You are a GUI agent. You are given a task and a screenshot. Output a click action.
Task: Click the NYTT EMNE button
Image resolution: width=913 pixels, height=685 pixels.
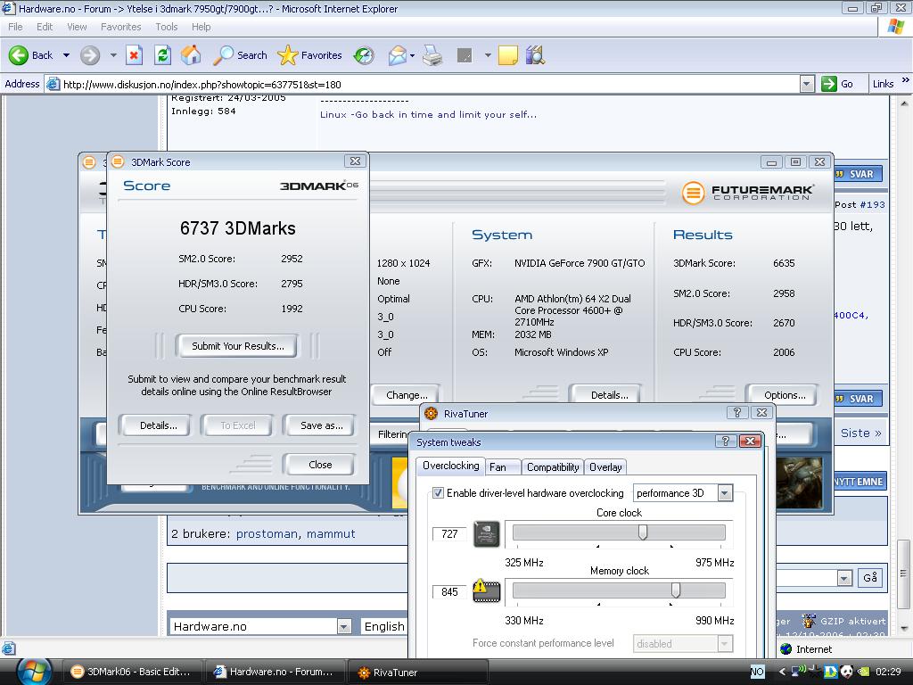[x=860, y=482]
